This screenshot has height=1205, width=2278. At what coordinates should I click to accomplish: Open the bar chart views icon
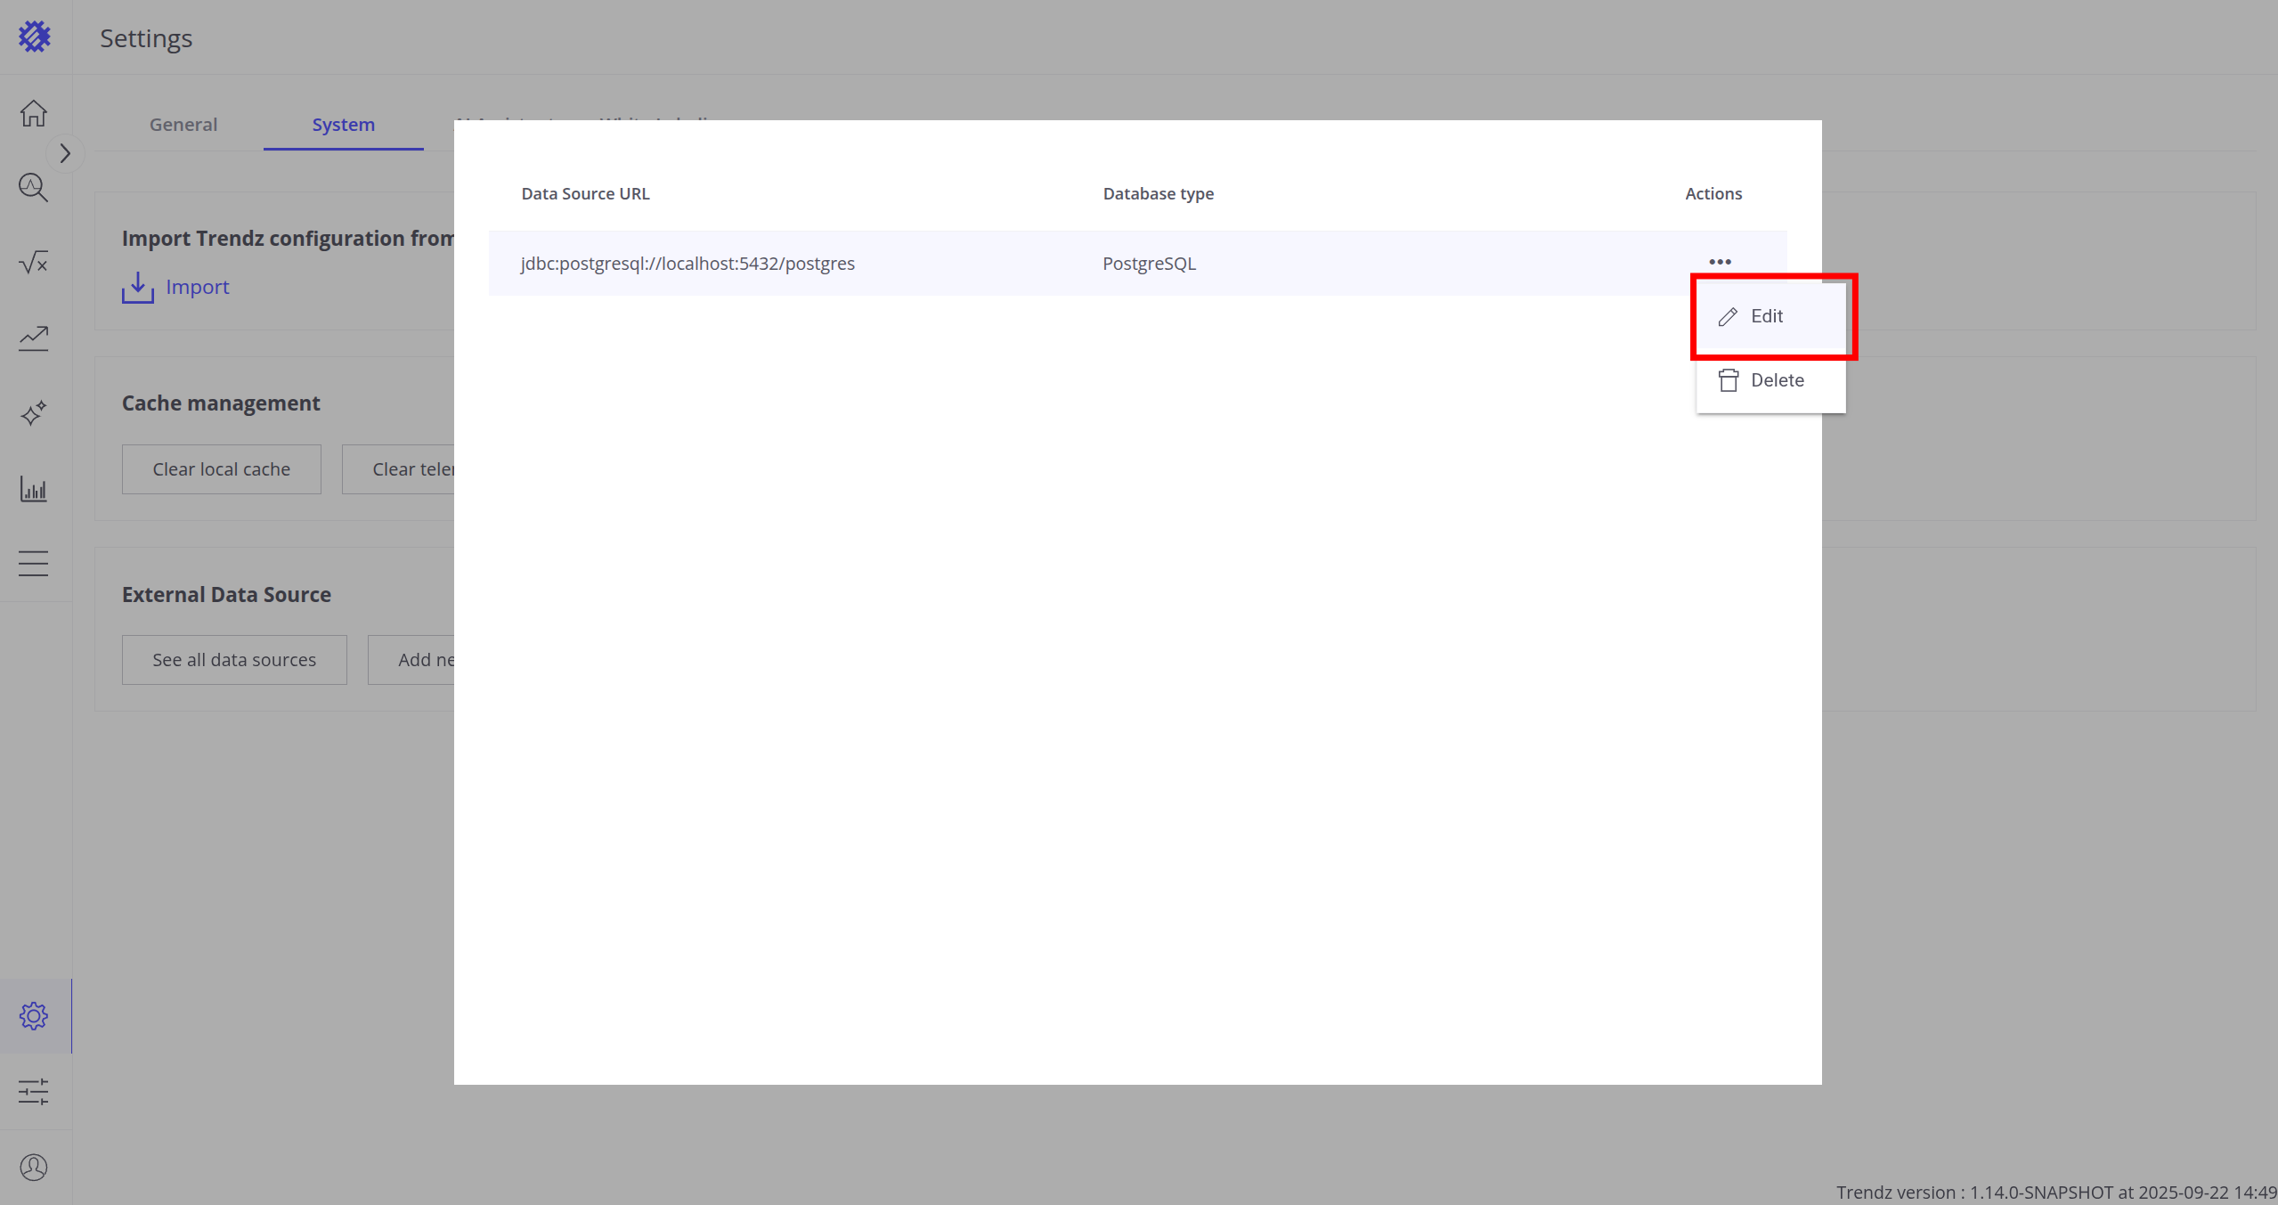tap(34, 489)
